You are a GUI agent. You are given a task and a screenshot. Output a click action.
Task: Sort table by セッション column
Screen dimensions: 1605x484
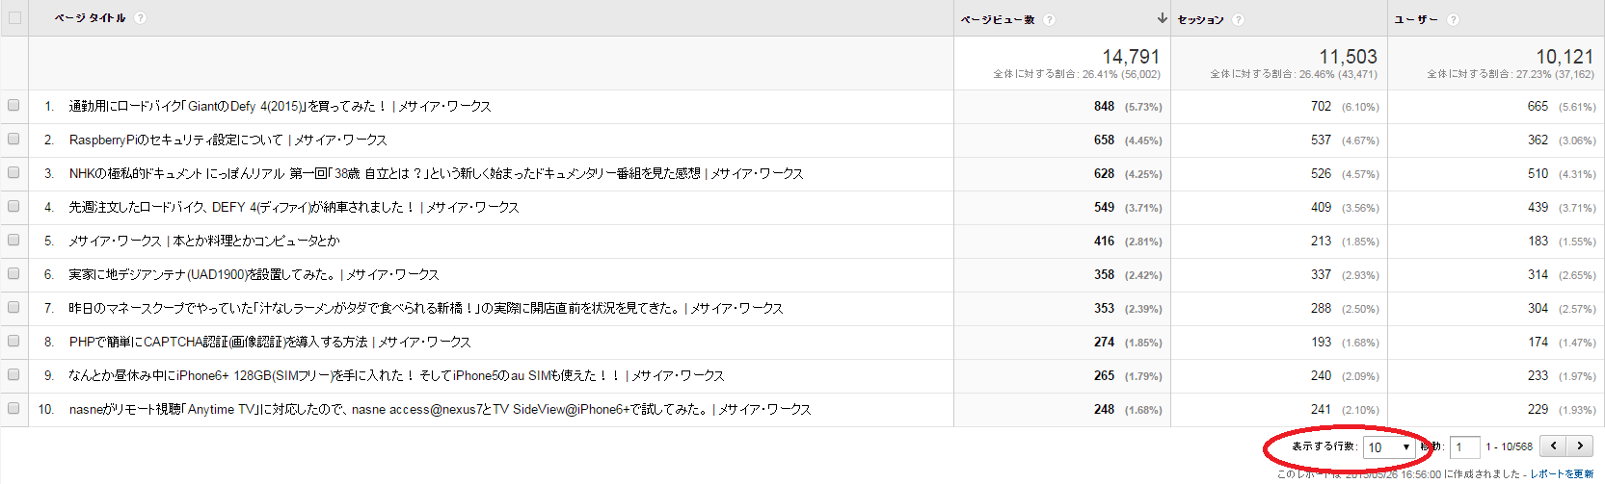click(1200, 19)
